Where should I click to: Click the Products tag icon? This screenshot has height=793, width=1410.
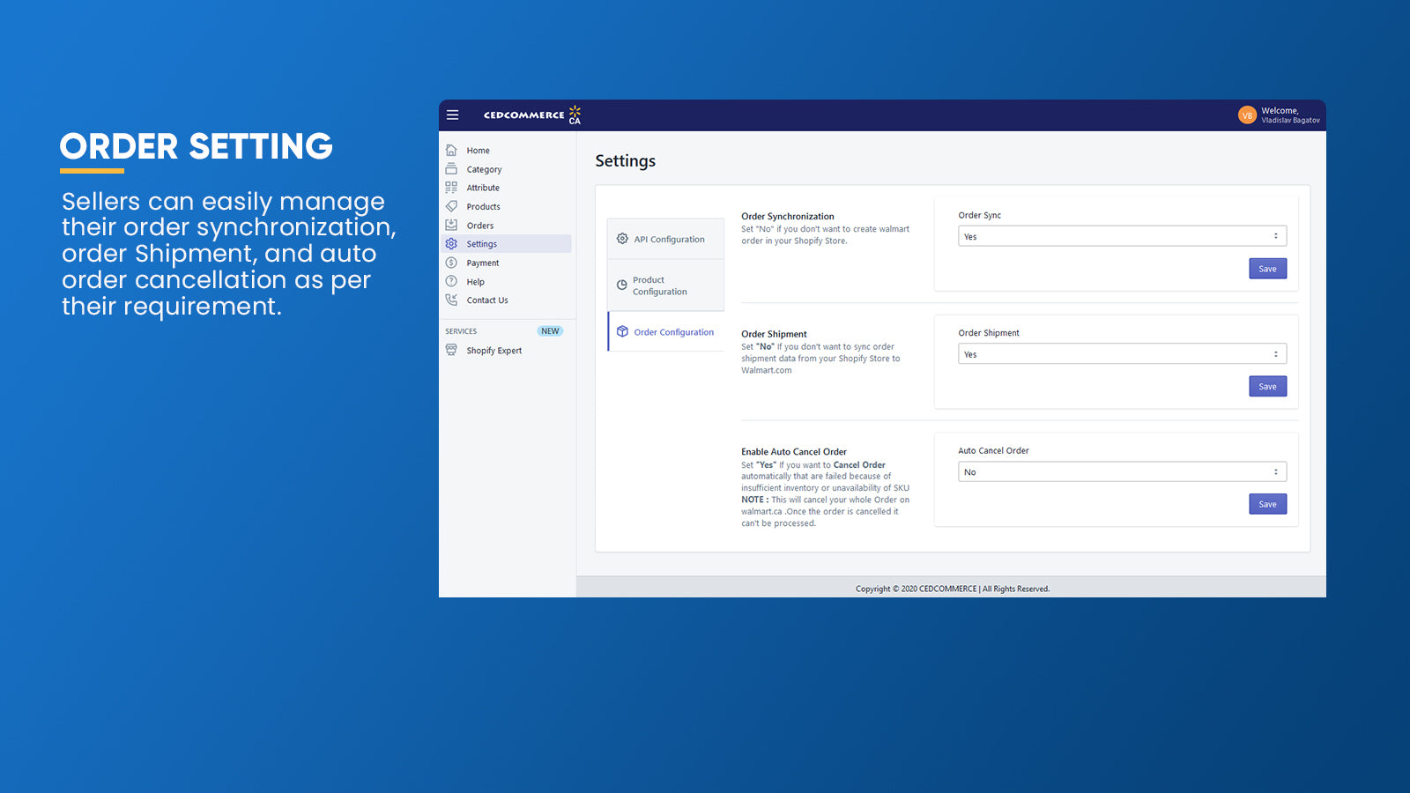click(x=451, y=206)
